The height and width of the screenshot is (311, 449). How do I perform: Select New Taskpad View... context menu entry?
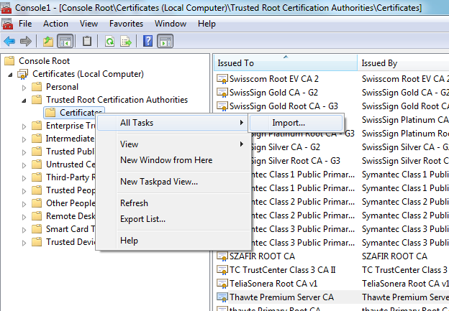158,182
